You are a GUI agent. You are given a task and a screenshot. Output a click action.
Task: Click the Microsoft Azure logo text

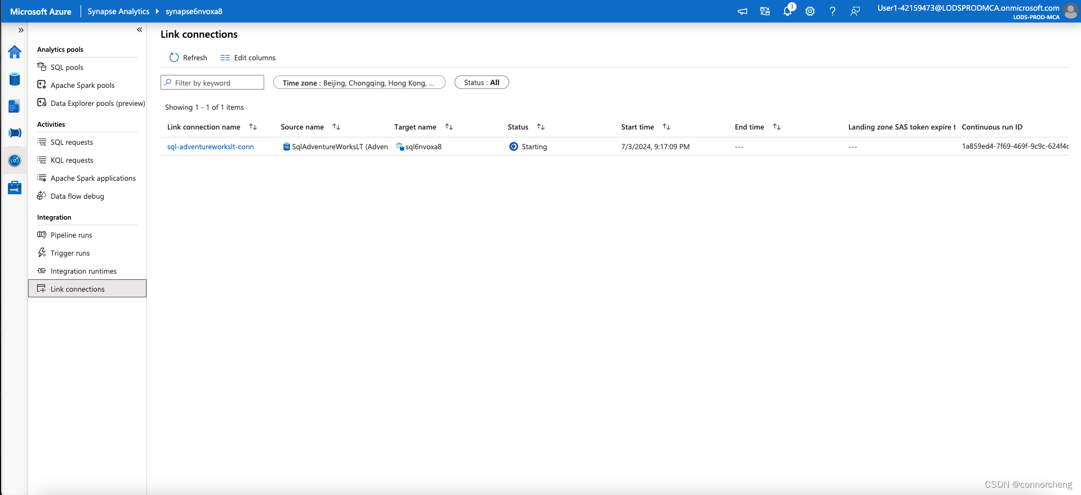click(41, 11)
